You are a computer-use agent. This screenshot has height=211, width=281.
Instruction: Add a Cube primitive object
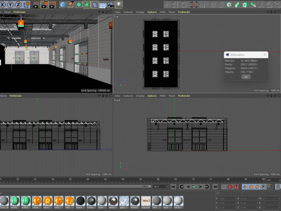point(63,5)
